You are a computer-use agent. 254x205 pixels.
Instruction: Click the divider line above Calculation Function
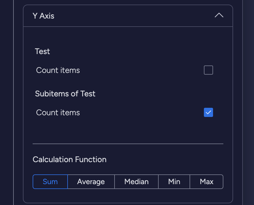128,144
